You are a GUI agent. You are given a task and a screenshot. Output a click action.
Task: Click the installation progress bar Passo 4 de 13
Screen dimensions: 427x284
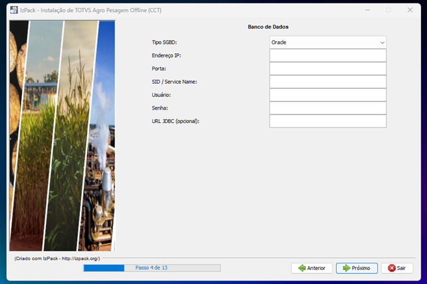point(152,268)
